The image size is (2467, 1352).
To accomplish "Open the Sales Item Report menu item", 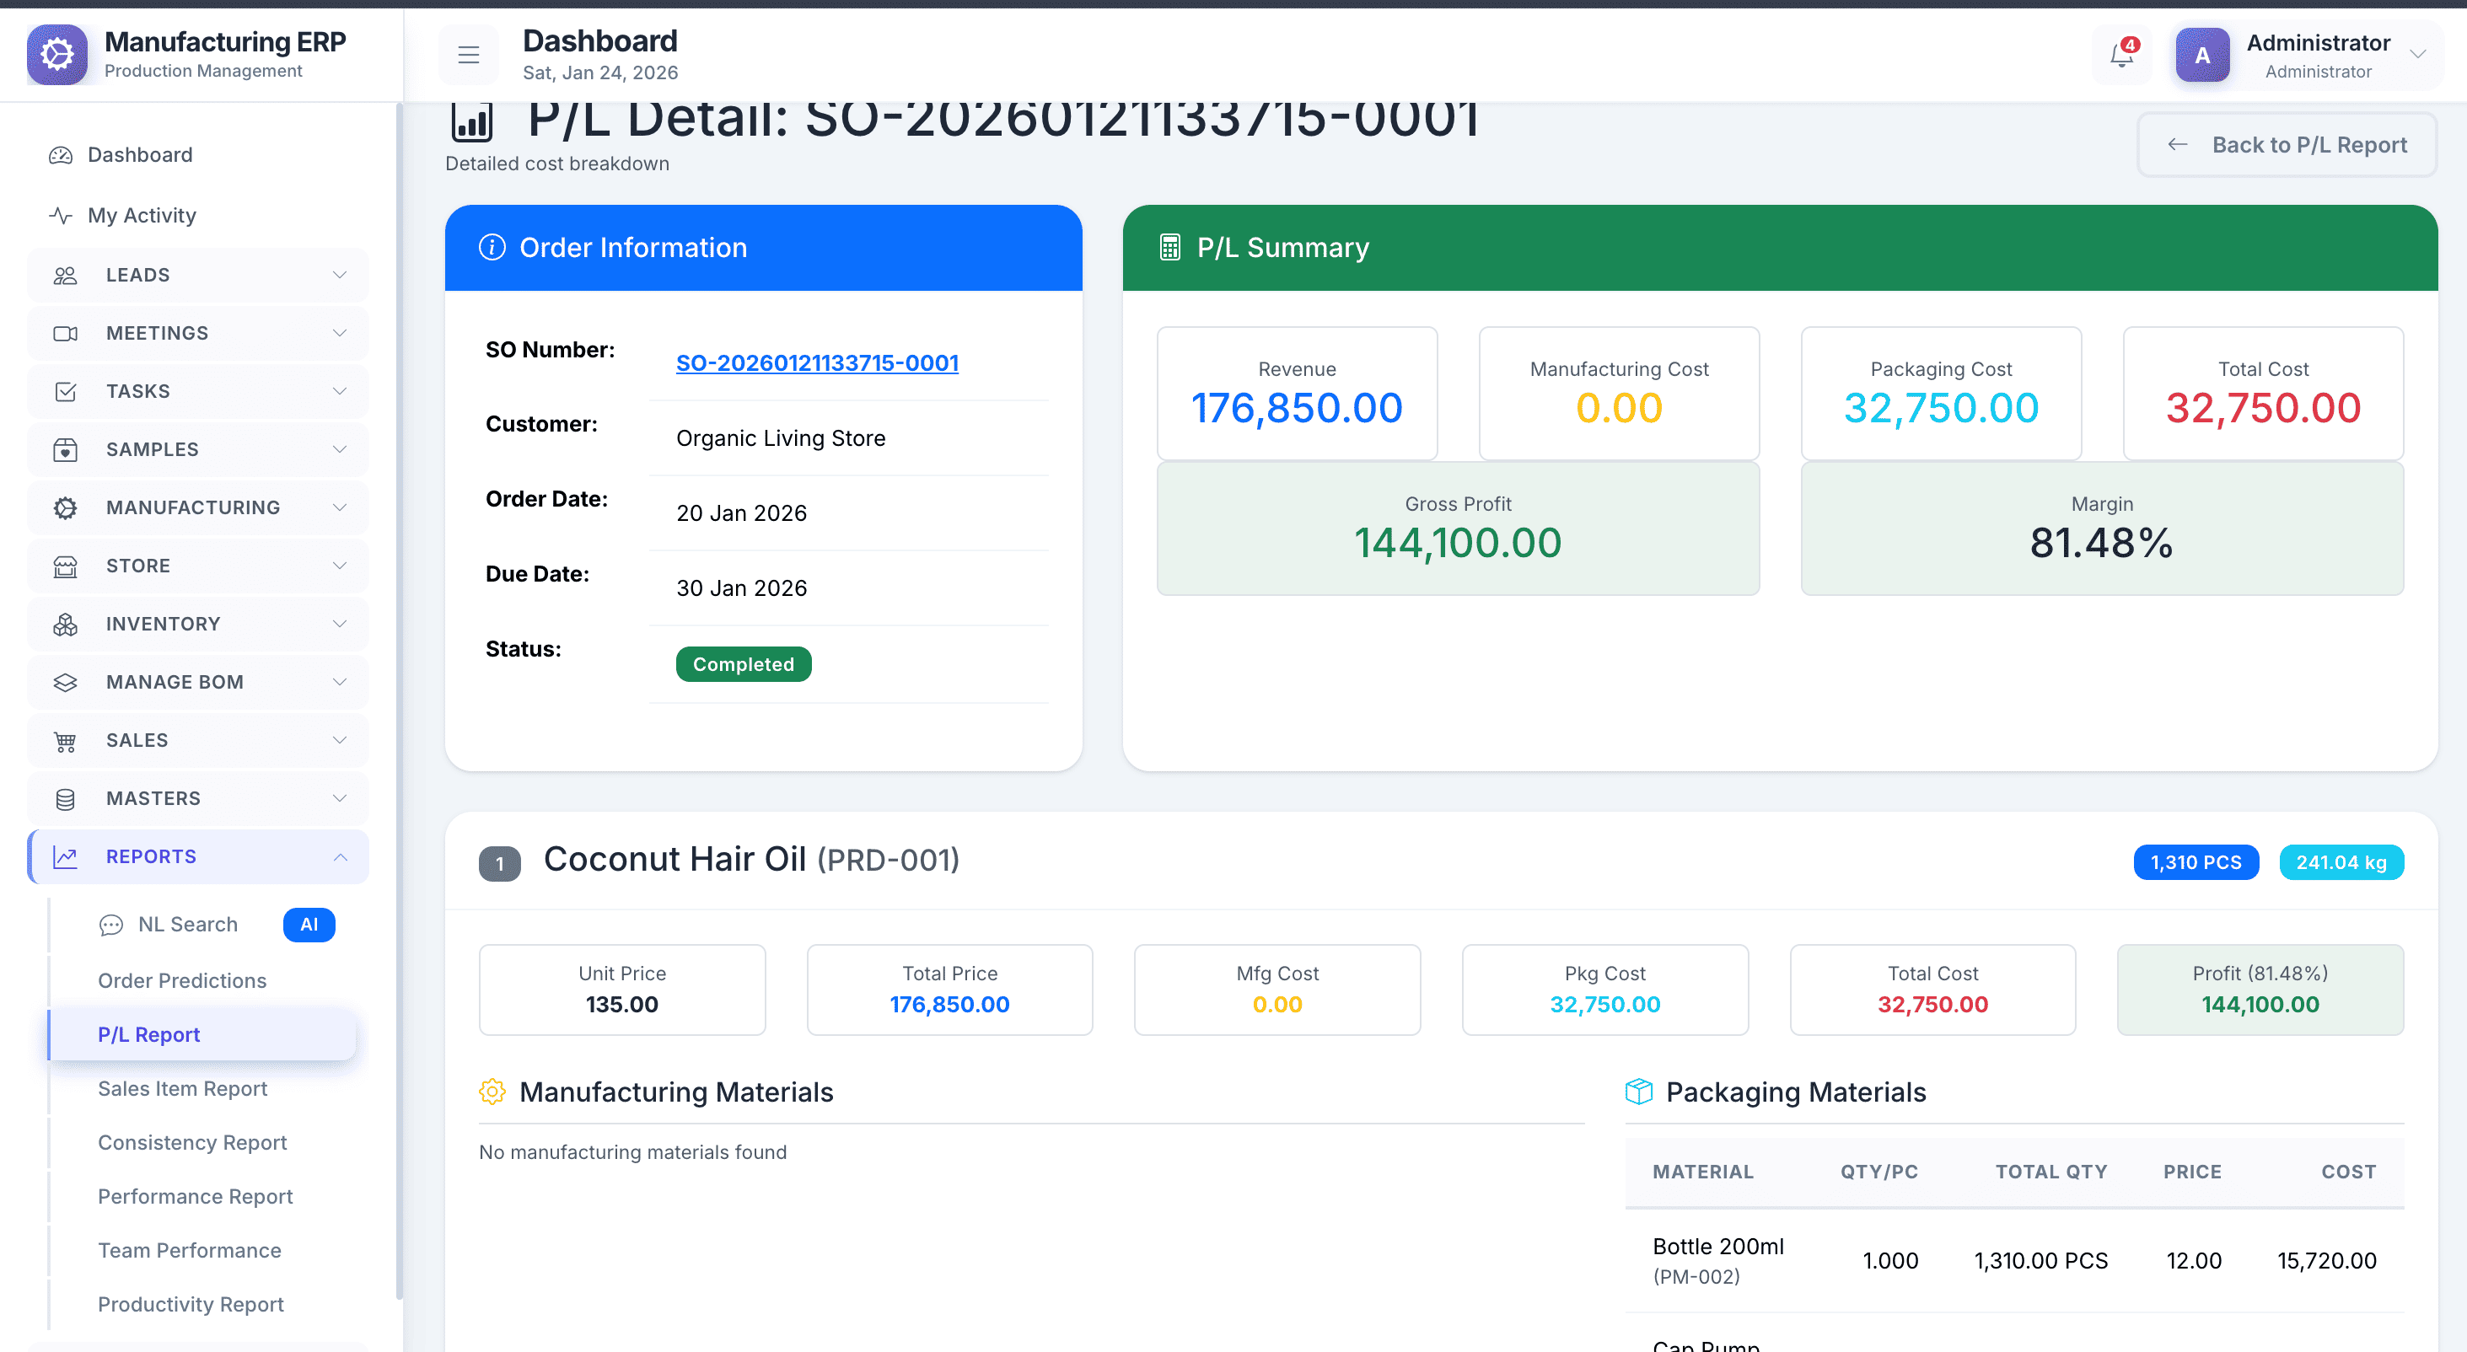I will pyautogui.click(x=182, y=1089).
